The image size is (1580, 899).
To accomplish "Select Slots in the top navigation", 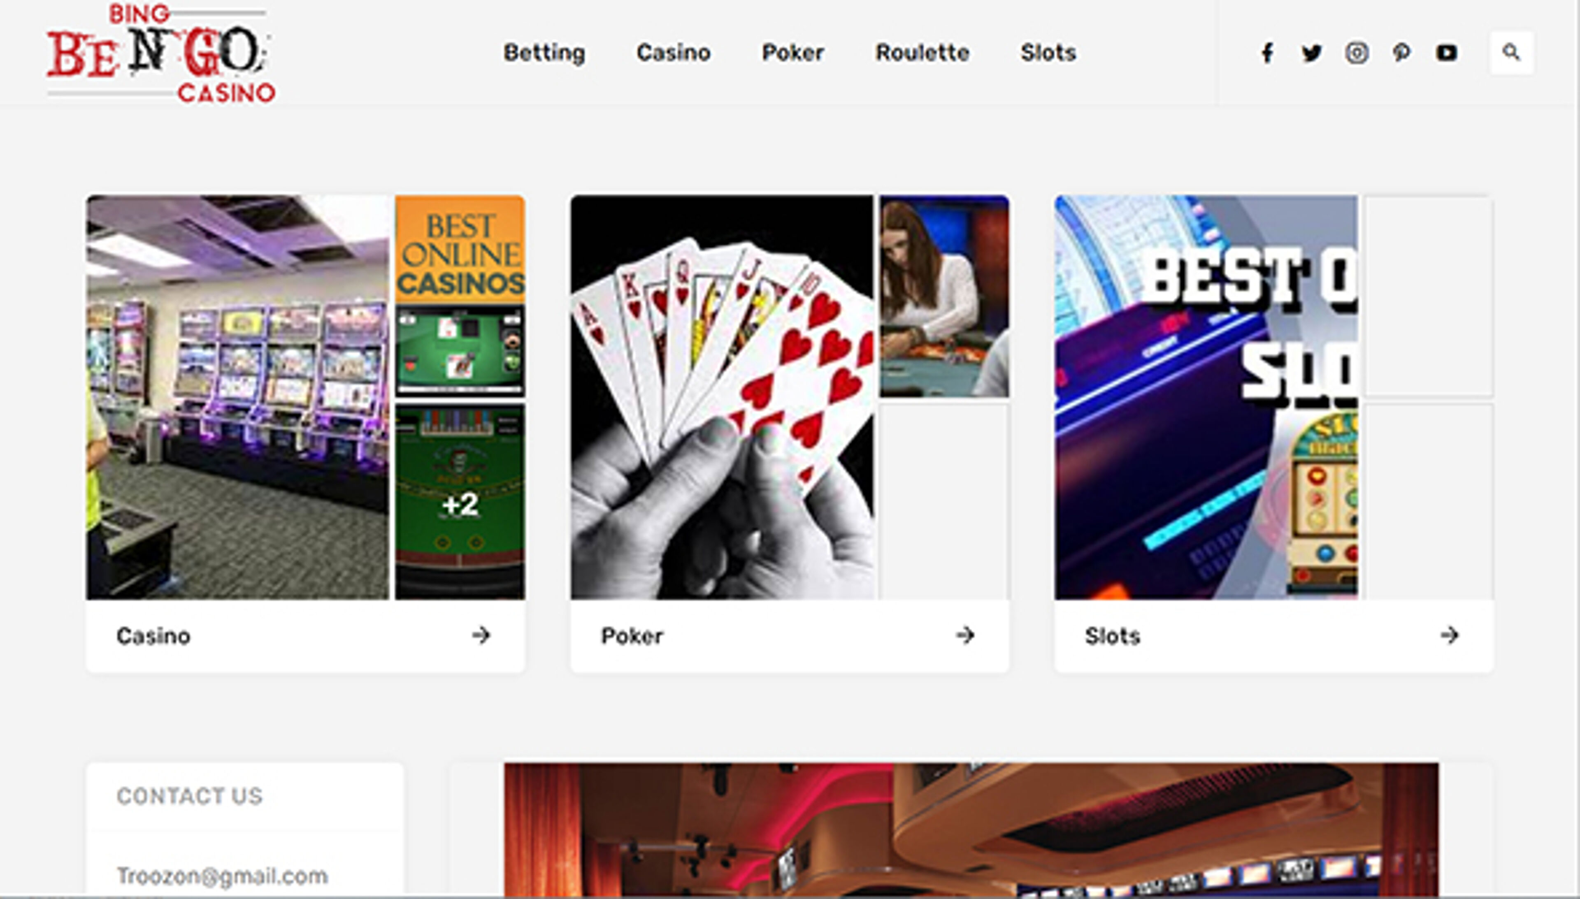I will (1048, 53).
